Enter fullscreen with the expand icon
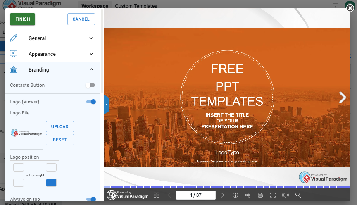The height and width of the screenshot is (205, 357). (273, 195)
